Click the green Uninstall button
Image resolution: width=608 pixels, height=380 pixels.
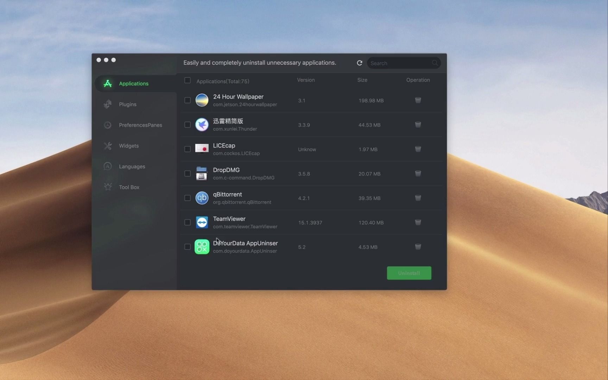click(409, 273)
